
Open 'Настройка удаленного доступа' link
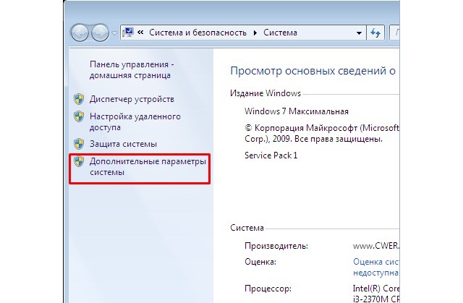click(x=135, y=121)
